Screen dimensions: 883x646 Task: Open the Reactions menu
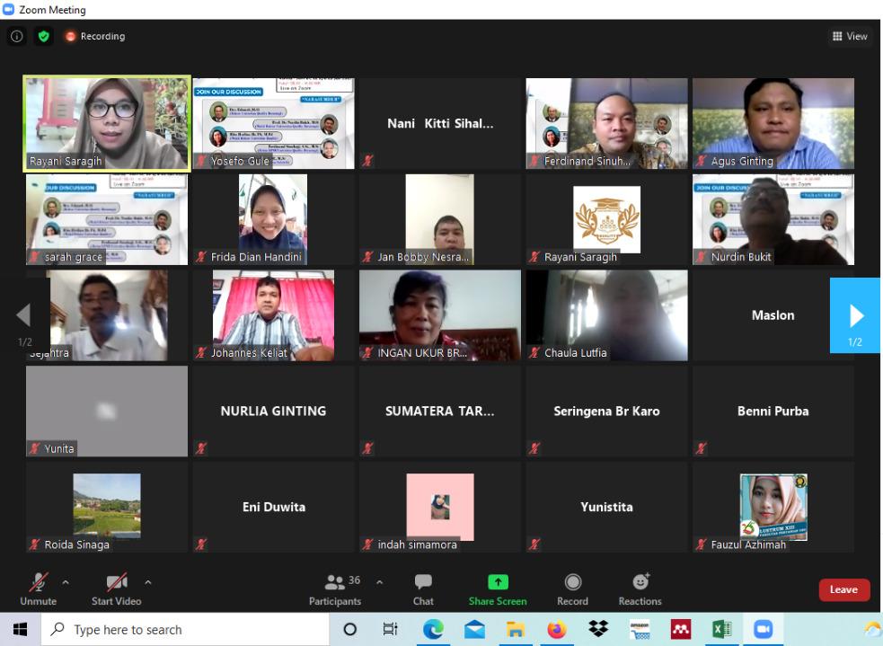640,589
